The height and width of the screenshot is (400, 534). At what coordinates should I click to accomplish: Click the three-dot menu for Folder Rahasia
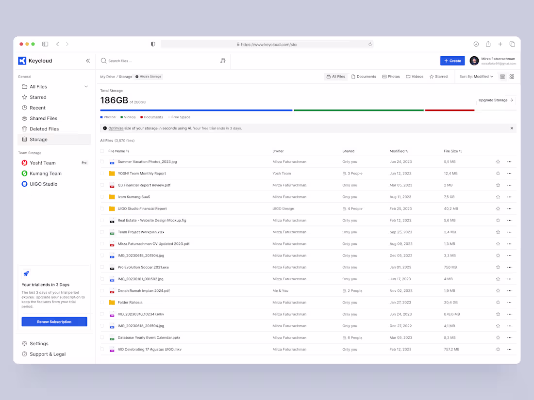point(509,302)
